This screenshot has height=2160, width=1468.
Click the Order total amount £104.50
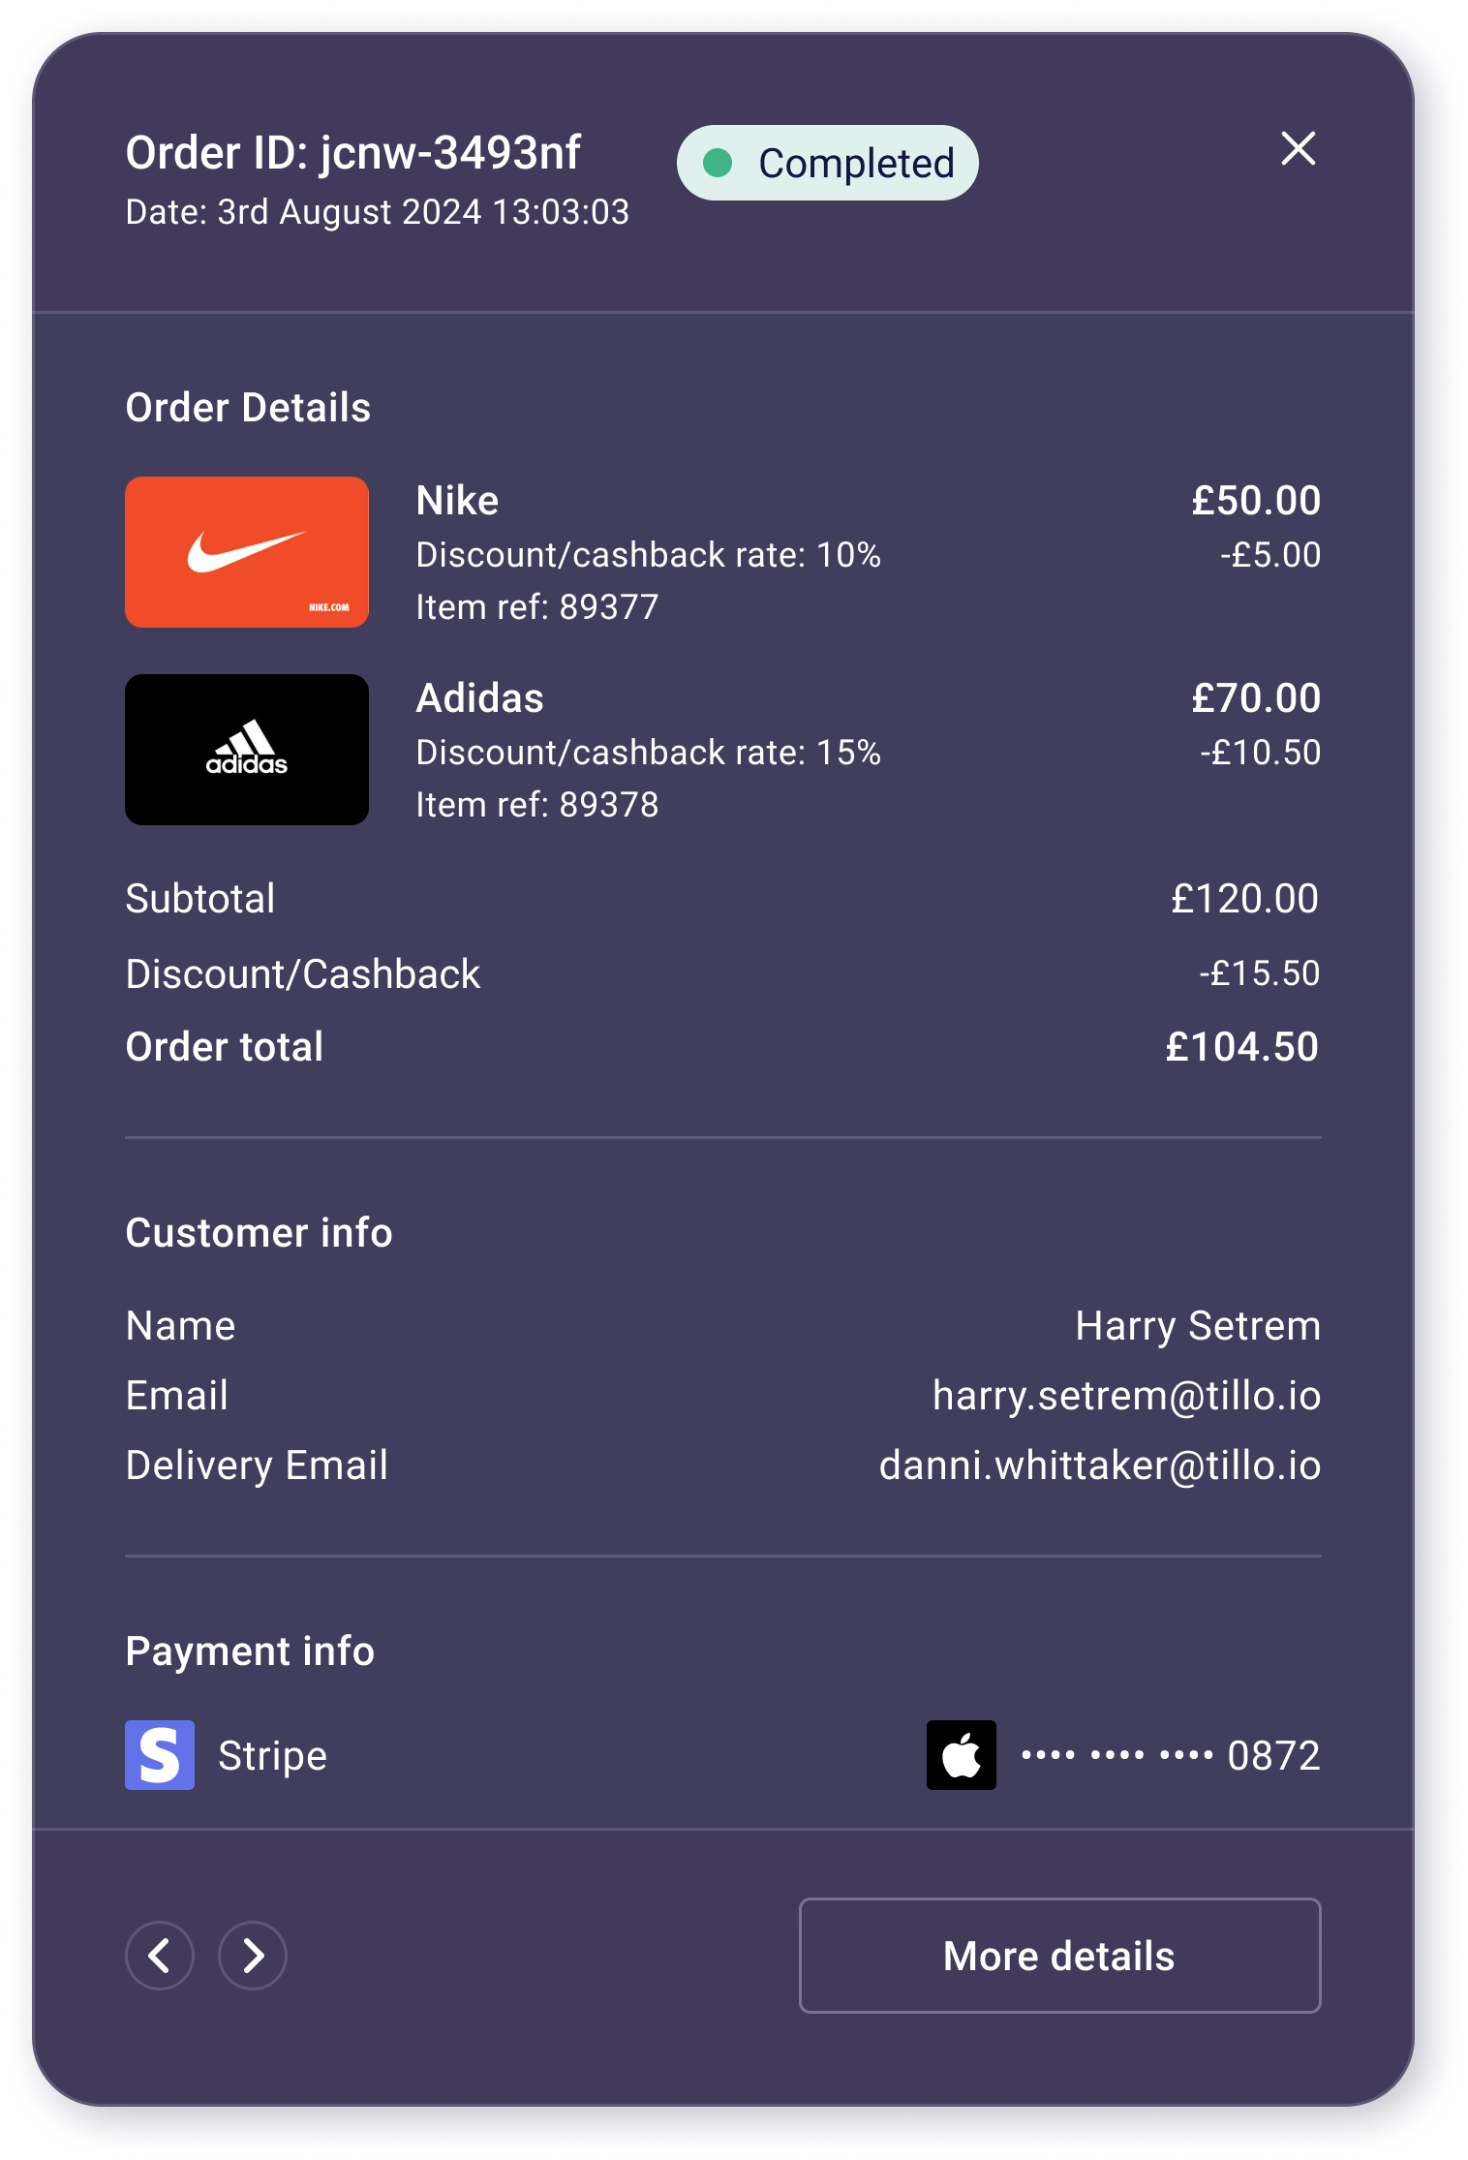pos(1241,1047)
